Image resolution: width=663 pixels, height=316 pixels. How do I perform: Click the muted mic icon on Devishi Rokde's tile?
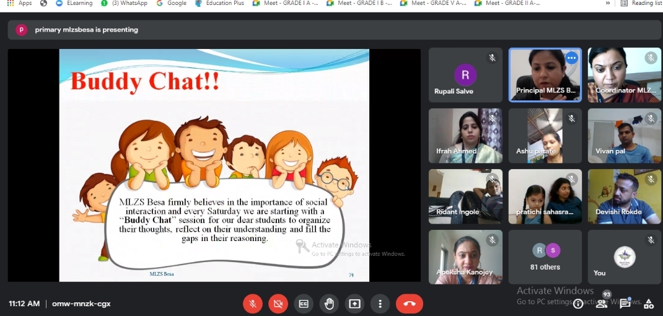[x=651, y=179]
